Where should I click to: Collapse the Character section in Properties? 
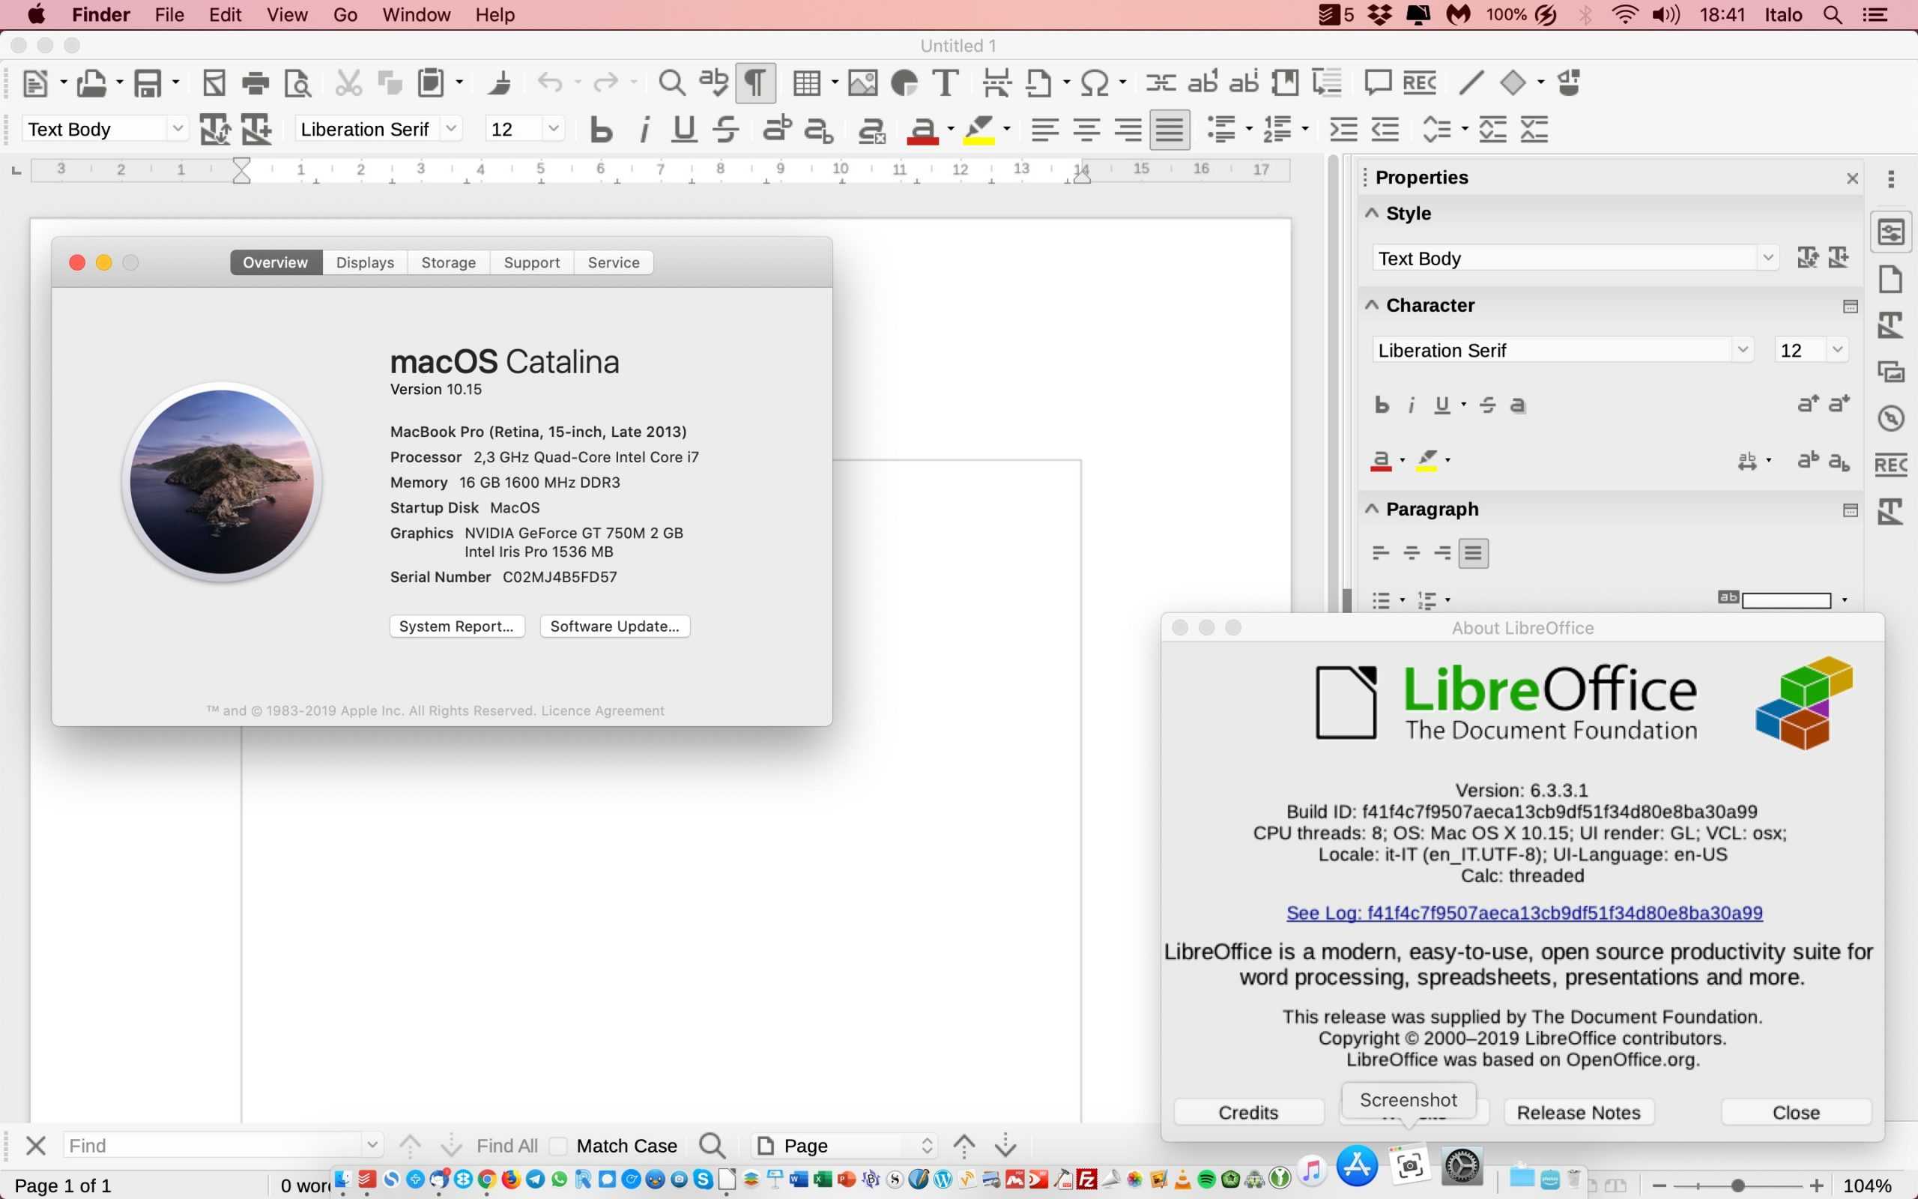pos(1372,305)
